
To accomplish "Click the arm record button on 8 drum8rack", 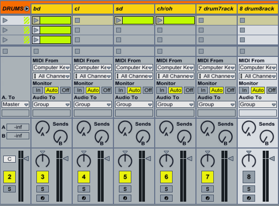I will (249, 198).
